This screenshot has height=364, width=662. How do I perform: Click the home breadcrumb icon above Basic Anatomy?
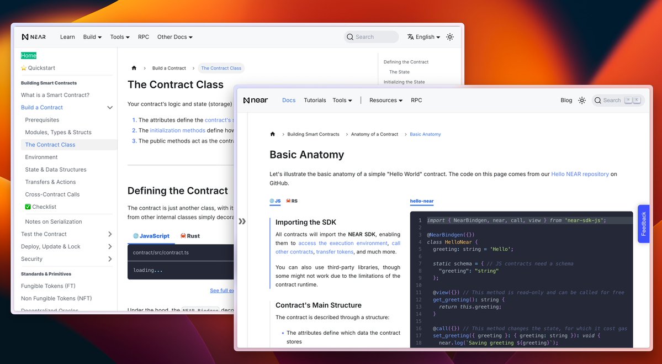272,134
